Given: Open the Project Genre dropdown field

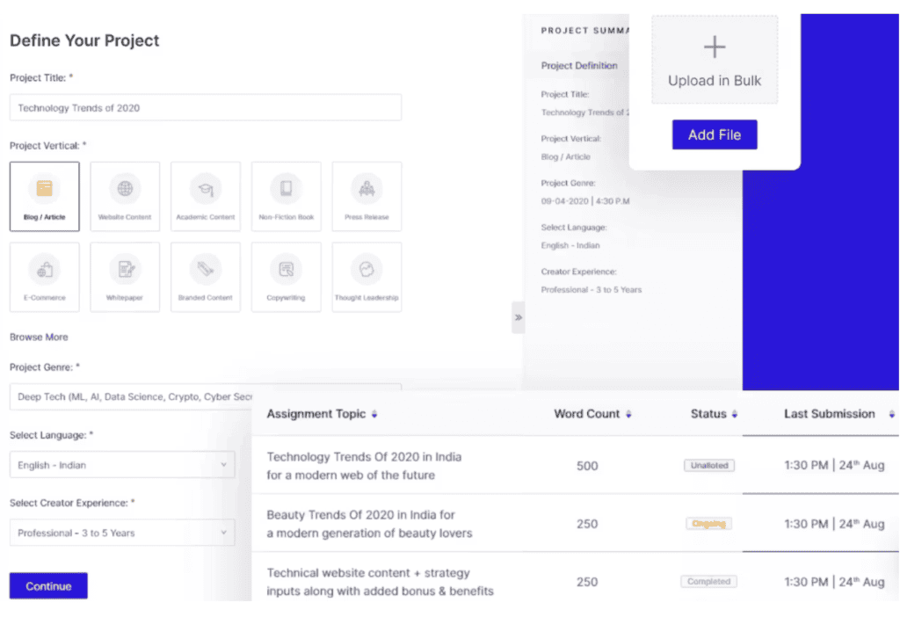Looking at the screenshot, I should pyautogui.click(x=132, y=396).
